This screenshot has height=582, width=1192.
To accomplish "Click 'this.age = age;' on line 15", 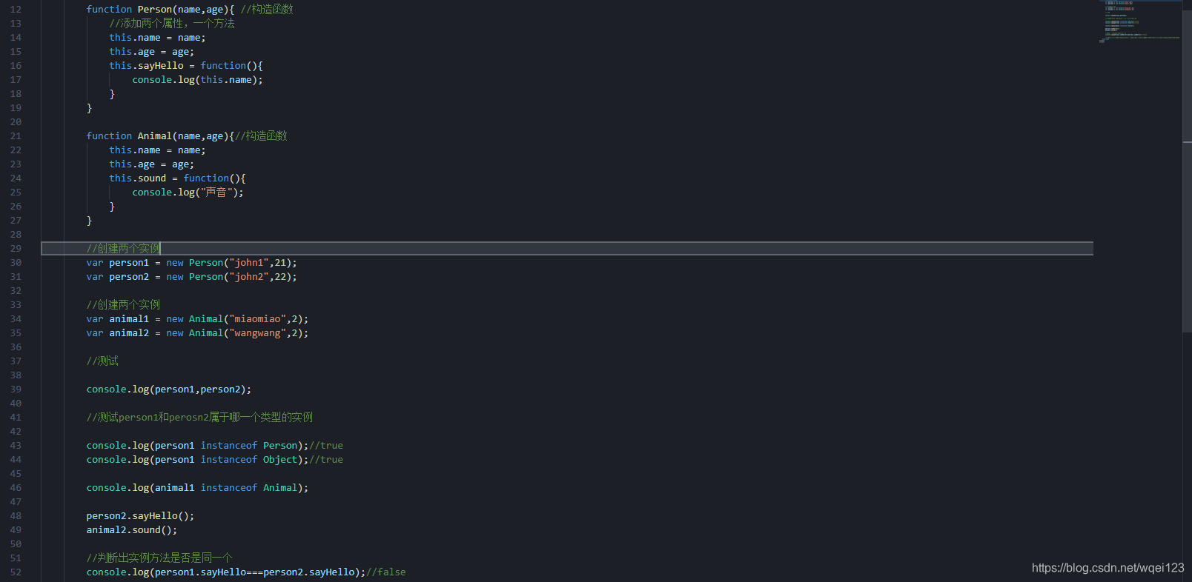I will [151, 52].
